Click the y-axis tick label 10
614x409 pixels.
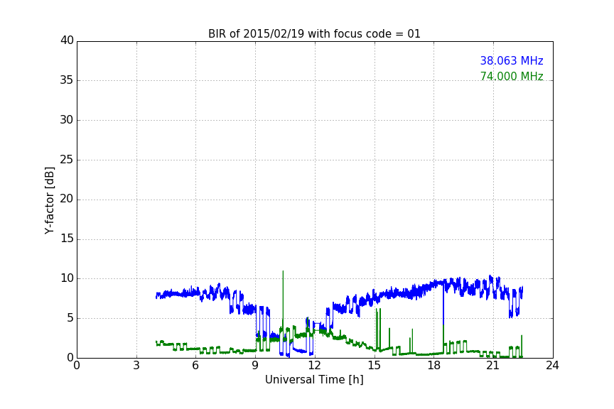pyautogui.click(x=67, y=278)
